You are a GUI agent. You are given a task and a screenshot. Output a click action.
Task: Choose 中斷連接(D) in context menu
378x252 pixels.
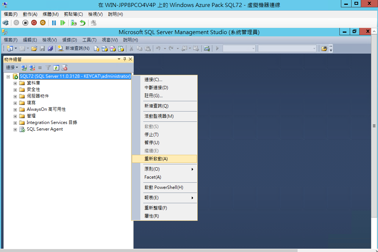pyautogui.click(x=165, y=88)
